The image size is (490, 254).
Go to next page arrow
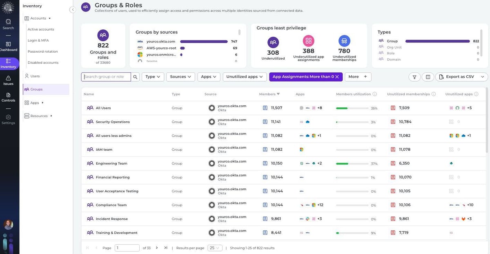pyautogui.click(x=157, y=247)
